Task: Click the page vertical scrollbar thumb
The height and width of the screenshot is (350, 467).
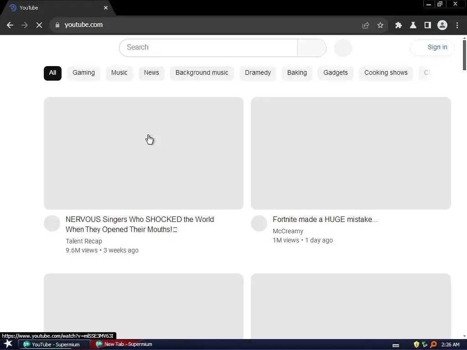Action: click(x=464, y=55)
